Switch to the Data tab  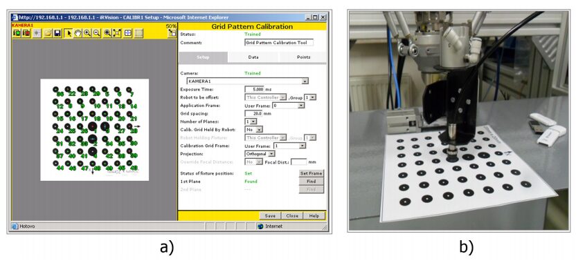click(x=253, y=57)
